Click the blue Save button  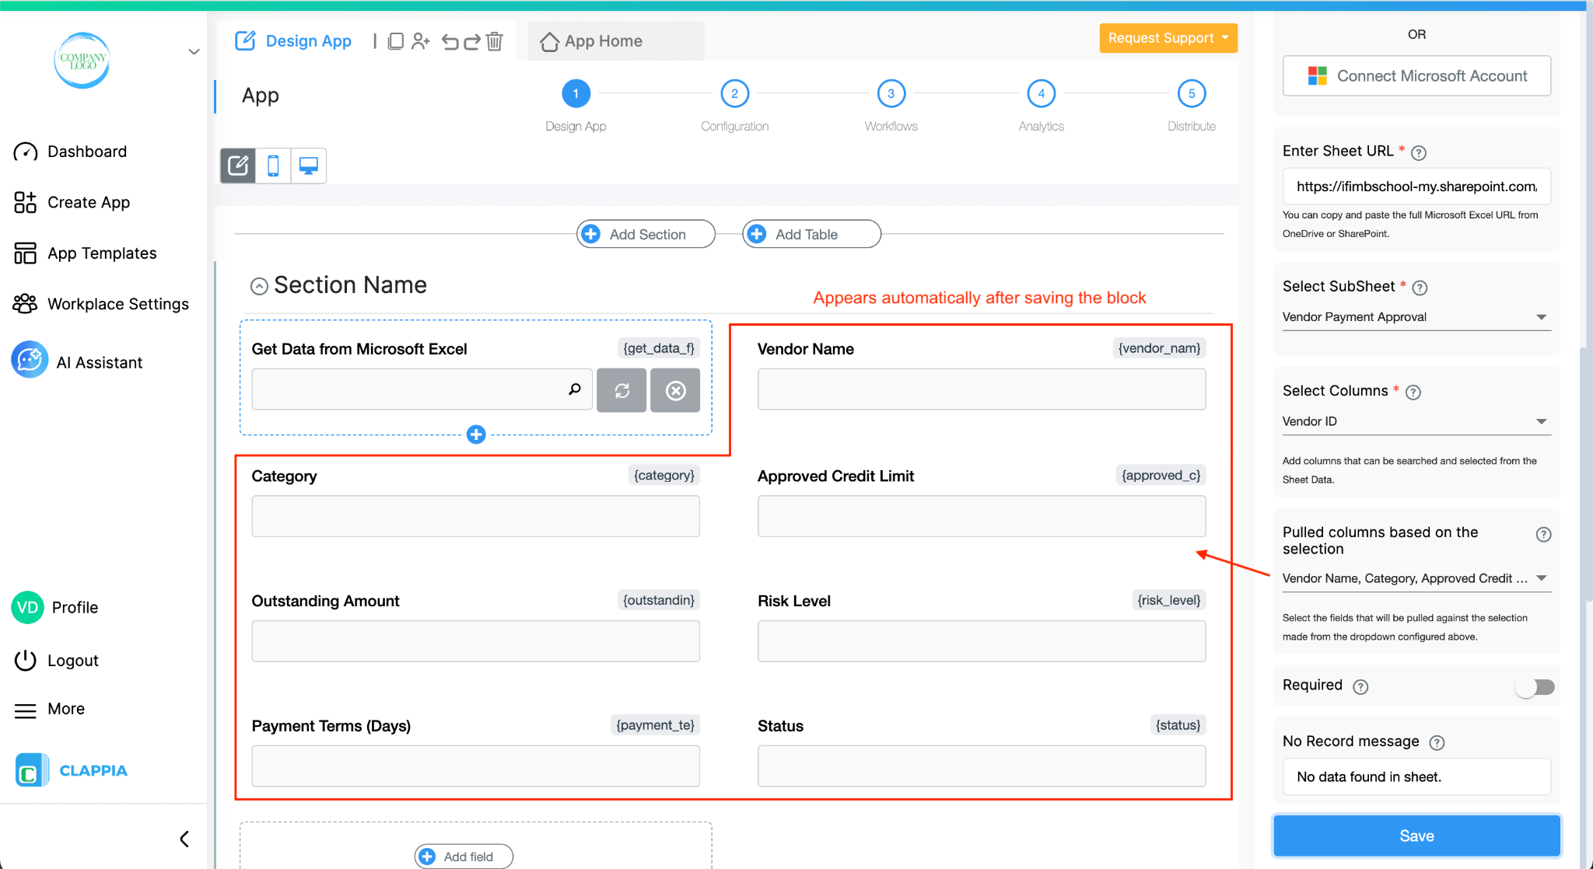pyautogui.click(x=1416, y=836)
